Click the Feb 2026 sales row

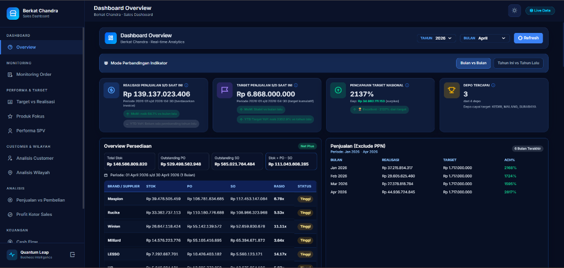click(437, 176)
